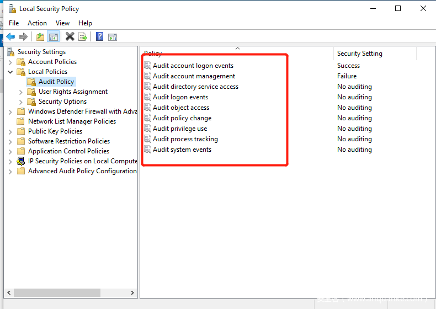
Task: Click the tree pane horizontal scrollbar thumb
Action: (x=57, y=292)
